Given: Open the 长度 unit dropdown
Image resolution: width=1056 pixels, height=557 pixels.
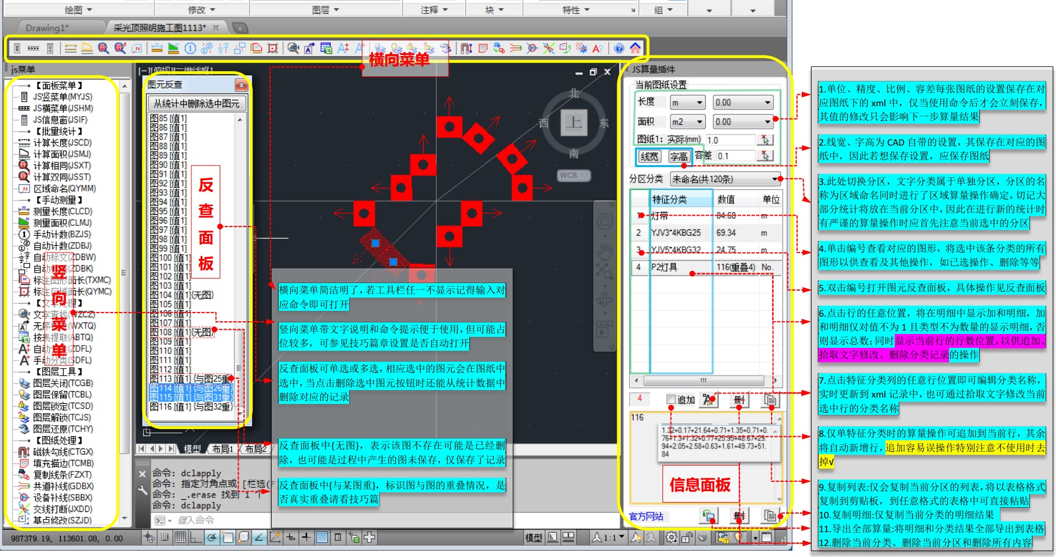Looking at the screenshot, I should click(x=687, y=103).
